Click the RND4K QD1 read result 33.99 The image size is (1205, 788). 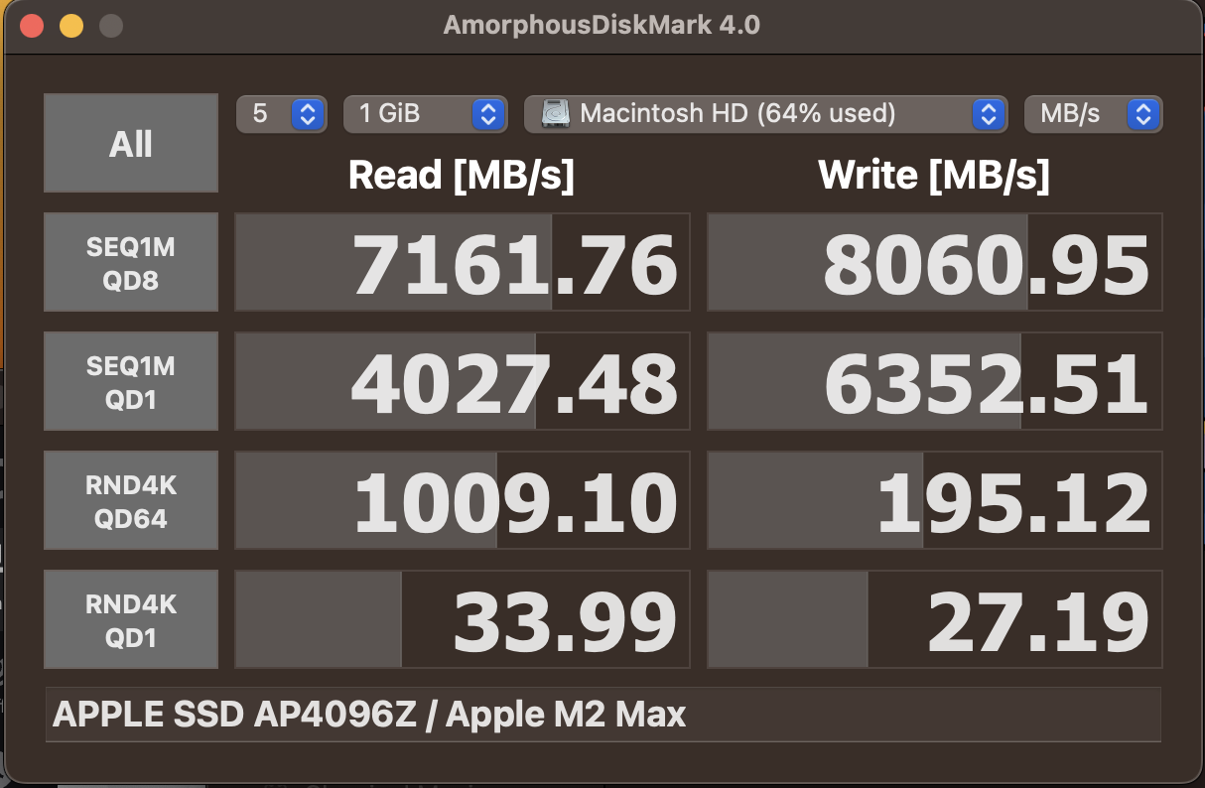[462, 618]
